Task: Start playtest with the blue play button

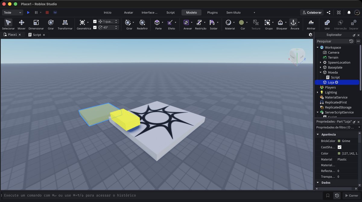Action: click(x=28, y=12)
